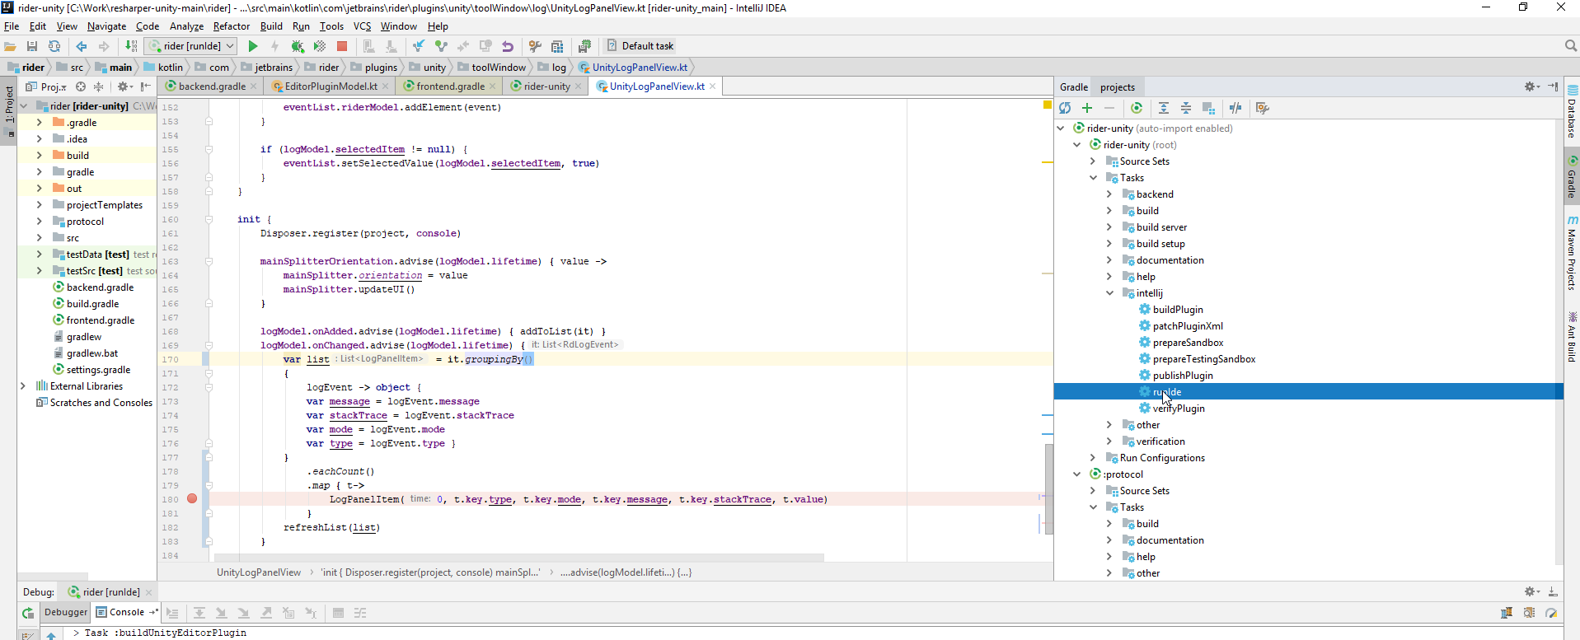Click Run with Coverage icon
The image size is (1580, 640).
point(320,46)
